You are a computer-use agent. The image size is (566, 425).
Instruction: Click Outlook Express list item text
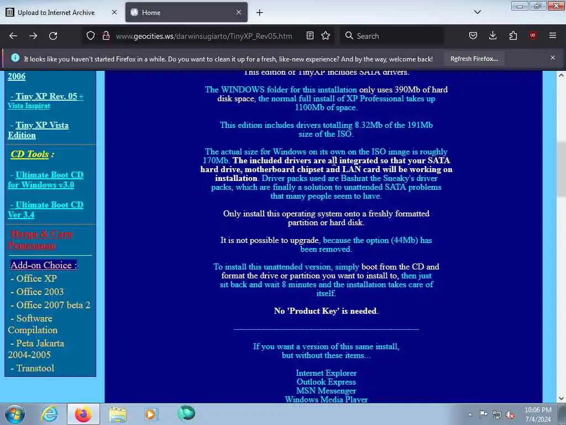(326, 382)
